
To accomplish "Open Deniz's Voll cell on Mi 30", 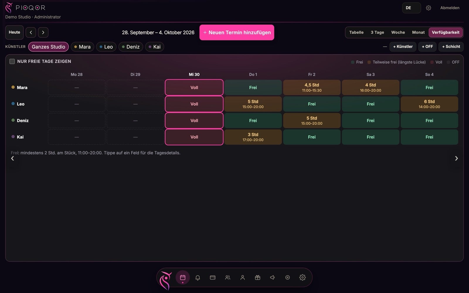I will 194,120.
